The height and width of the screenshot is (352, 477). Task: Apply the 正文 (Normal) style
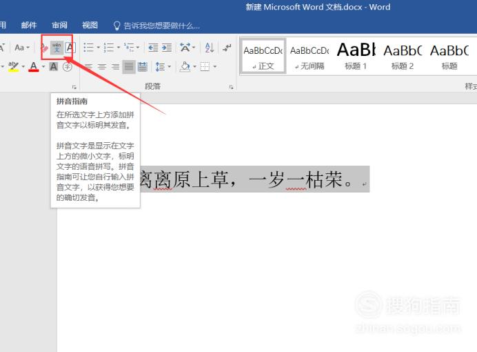(263, 57)
